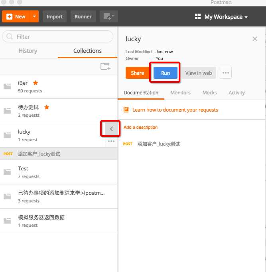Expand the 待办测试 collection
The image size is (266, 272).
59,111
